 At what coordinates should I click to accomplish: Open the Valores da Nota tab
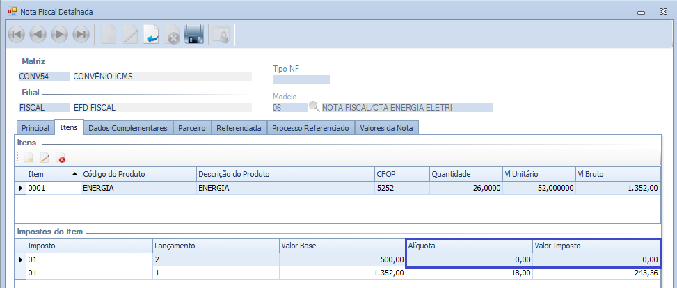click(386, 128)
